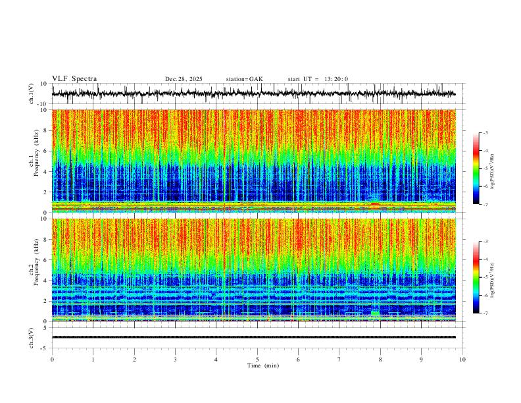Click the red burst near minute 8 in ch.1
Screen dimensions: 521x403
[375, 203]
